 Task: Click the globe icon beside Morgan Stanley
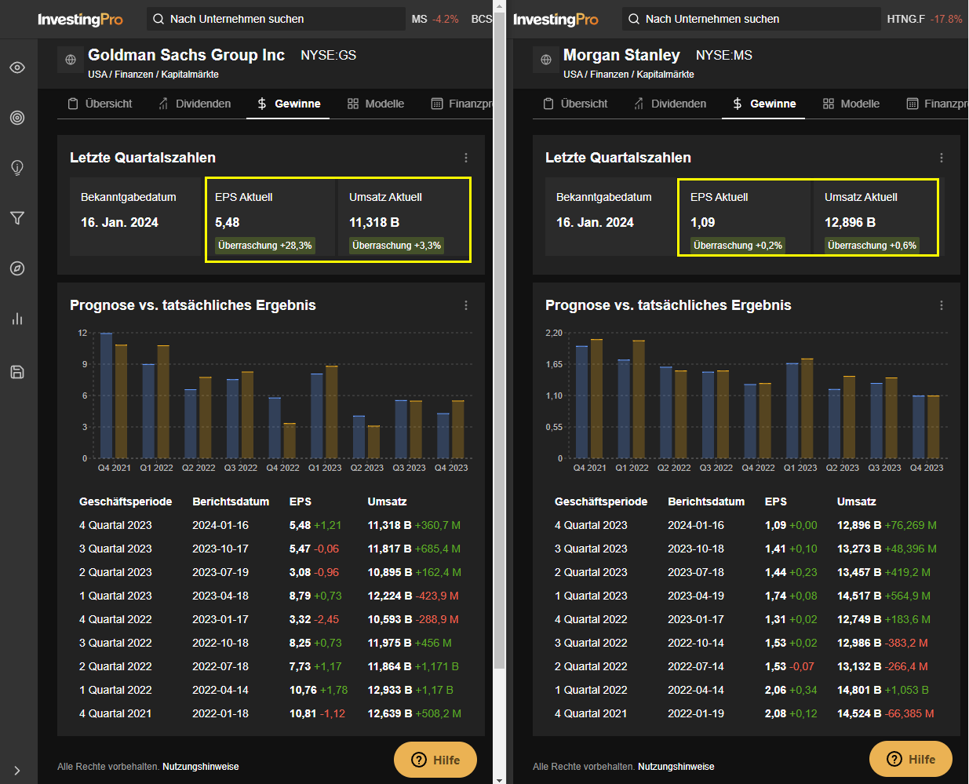(546, 60)
